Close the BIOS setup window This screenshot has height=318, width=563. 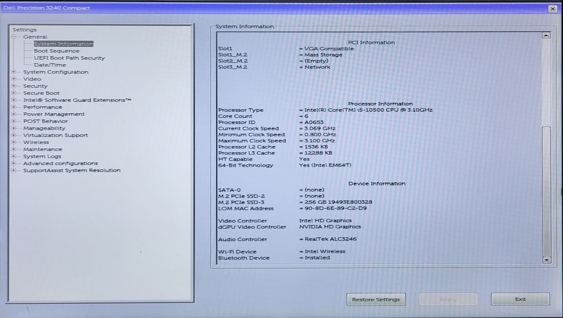click(553, 9)
